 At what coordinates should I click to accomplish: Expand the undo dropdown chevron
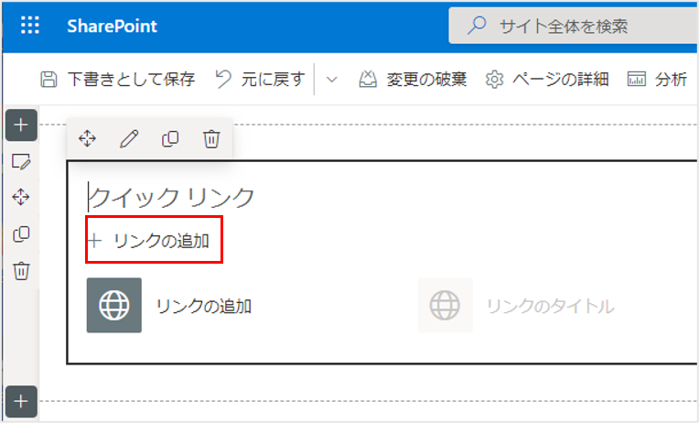[x=332, y=80]
